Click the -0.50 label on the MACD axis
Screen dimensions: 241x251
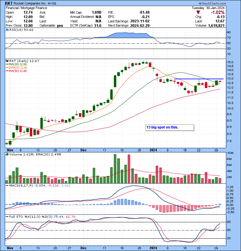231,212
